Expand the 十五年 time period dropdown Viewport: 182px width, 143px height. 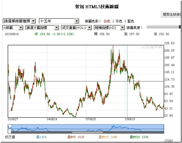click(59, 21)
